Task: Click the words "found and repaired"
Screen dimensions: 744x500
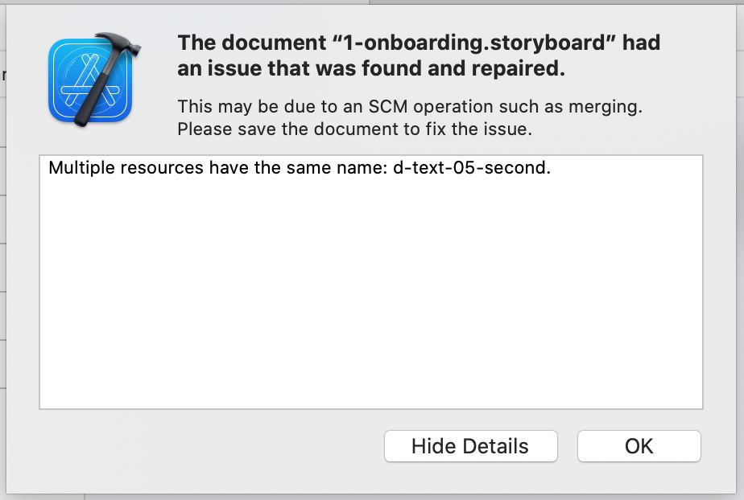Action: 463,68
